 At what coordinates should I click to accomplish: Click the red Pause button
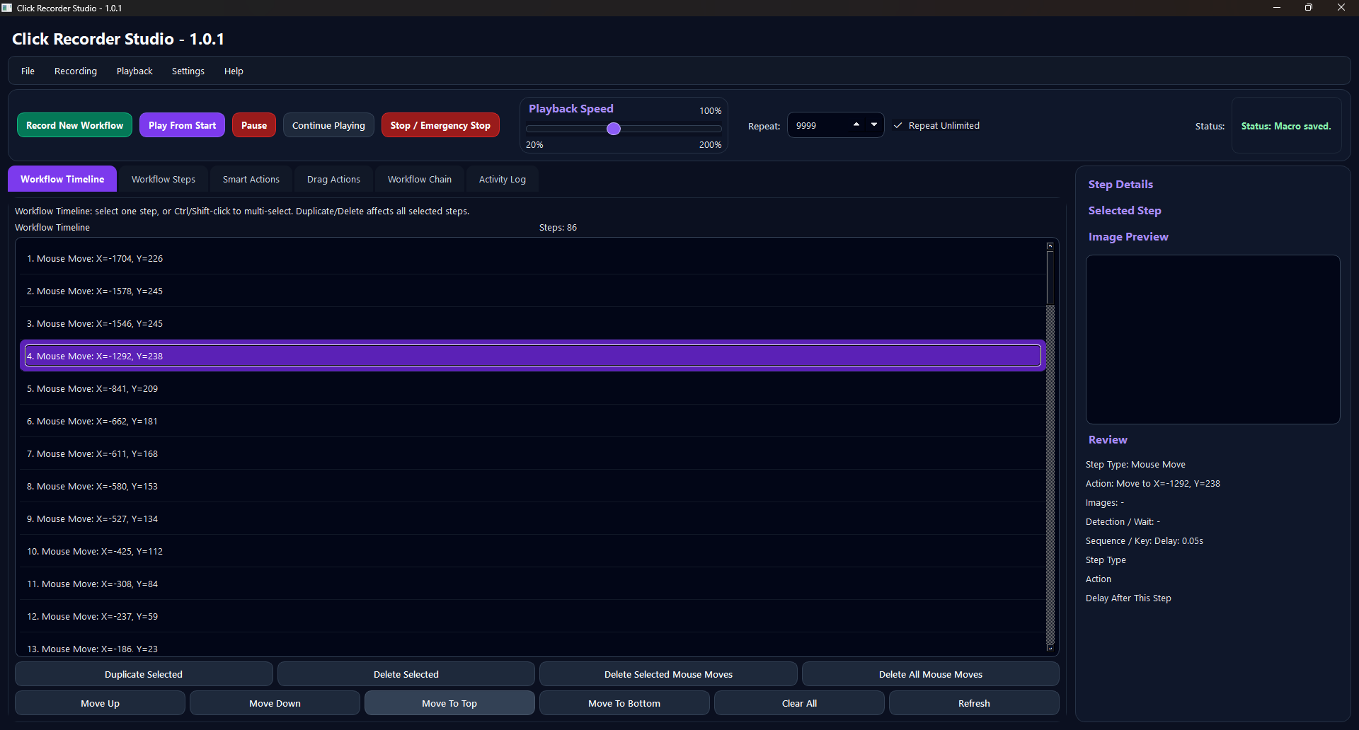(x=254, y=125)
